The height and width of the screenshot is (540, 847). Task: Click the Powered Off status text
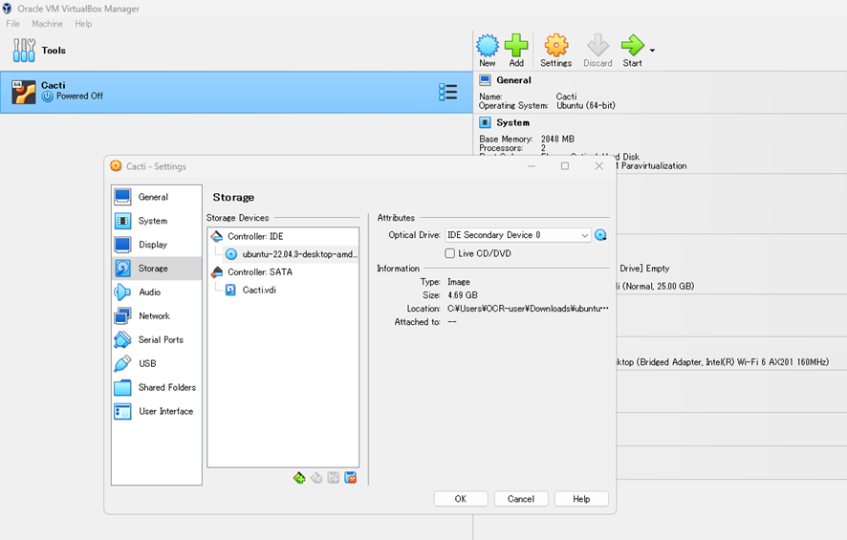point(79,97)
